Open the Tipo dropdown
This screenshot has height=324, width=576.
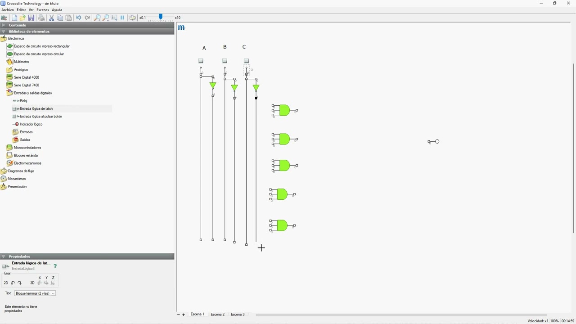(35, 293)
